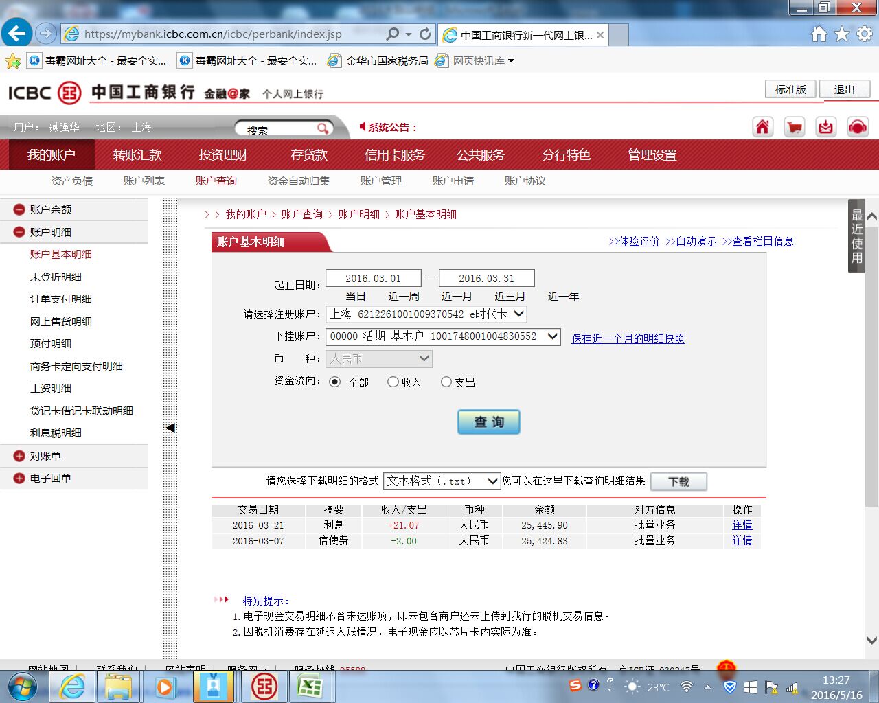Open the 管理设置 main menu
The image size is (879, 703).
(652, 155)
